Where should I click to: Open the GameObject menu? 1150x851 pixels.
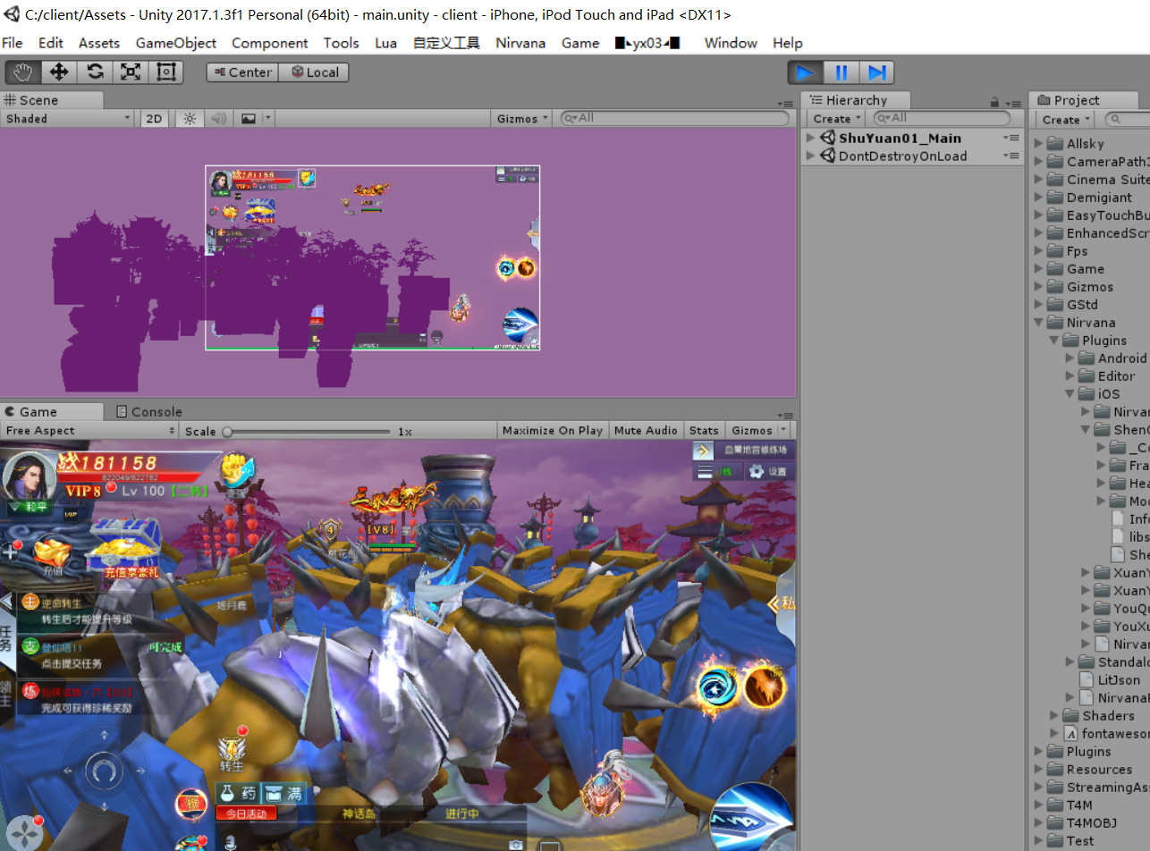point(175,43)
